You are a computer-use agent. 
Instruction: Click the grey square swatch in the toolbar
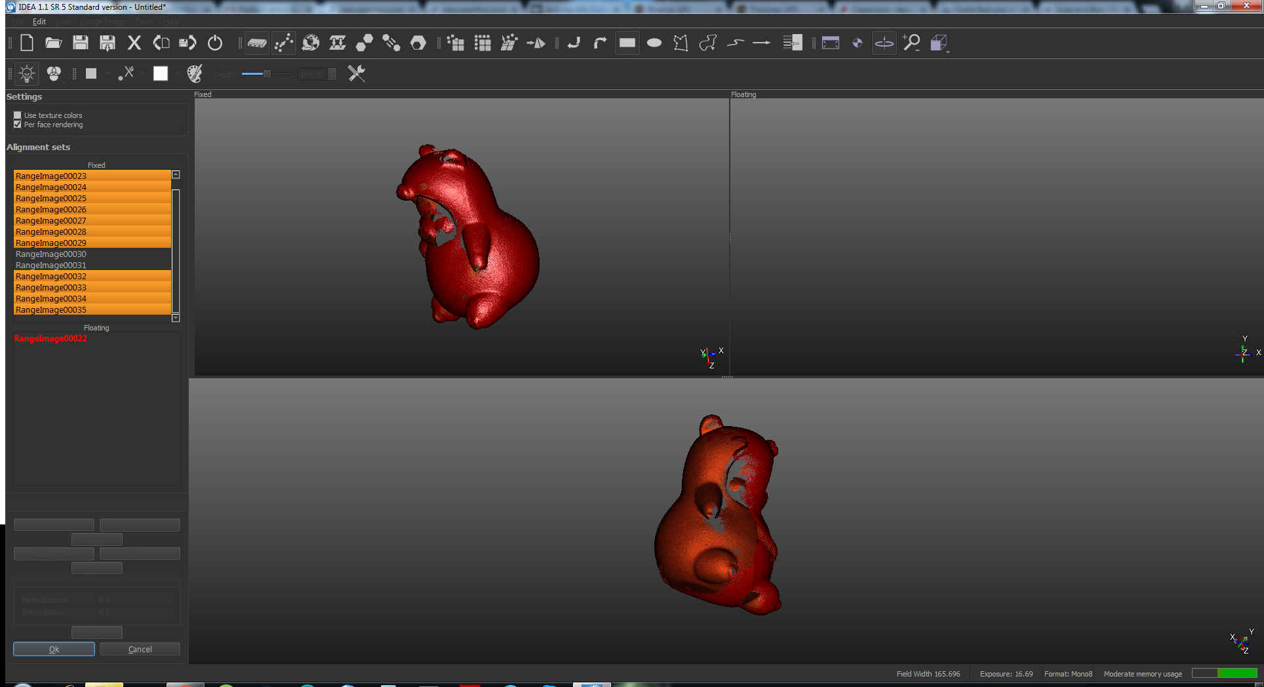(x=91, y=73)
